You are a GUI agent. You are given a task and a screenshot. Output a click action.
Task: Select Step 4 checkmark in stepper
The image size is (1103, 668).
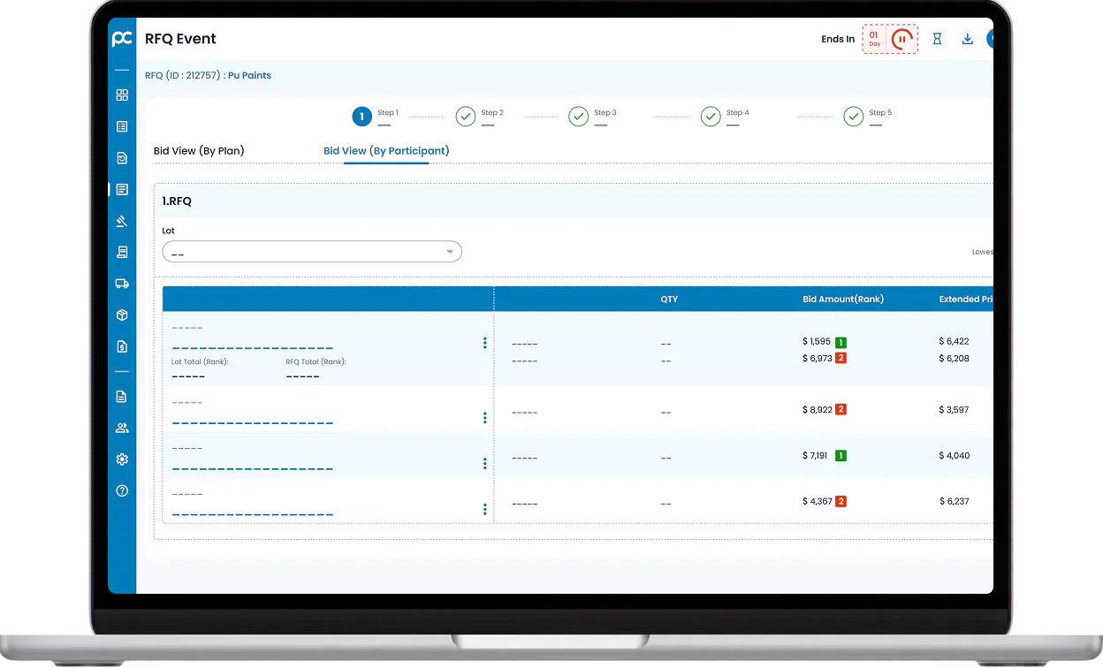pyautogui.click(x=711, y=117)
